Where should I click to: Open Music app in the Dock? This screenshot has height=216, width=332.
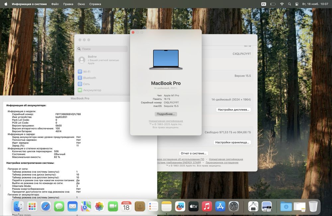tap(207, 206)
